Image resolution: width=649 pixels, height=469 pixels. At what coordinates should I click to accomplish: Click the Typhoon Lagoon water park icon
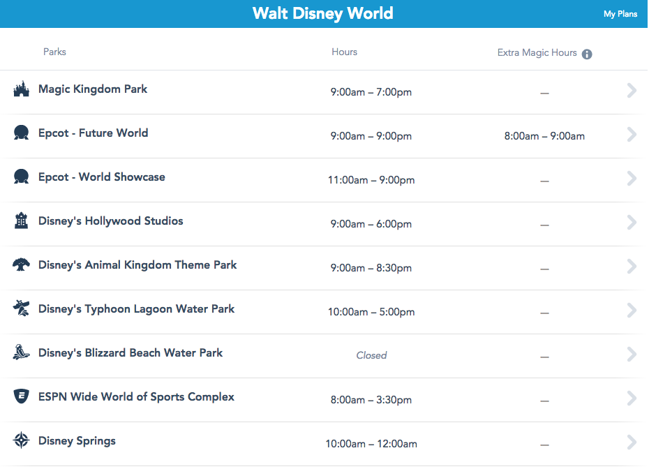point(21,309)
